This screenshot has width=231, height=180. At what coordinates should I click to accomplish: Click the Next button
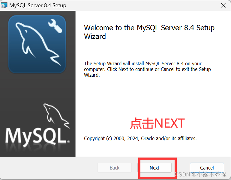click(154, 168)
